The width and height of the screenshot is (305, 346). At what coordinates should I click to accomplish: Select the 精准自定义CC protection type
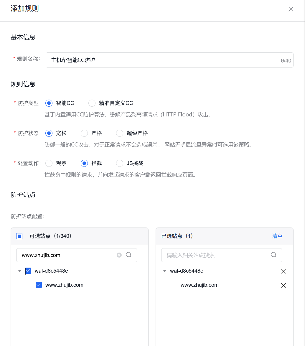92,103
